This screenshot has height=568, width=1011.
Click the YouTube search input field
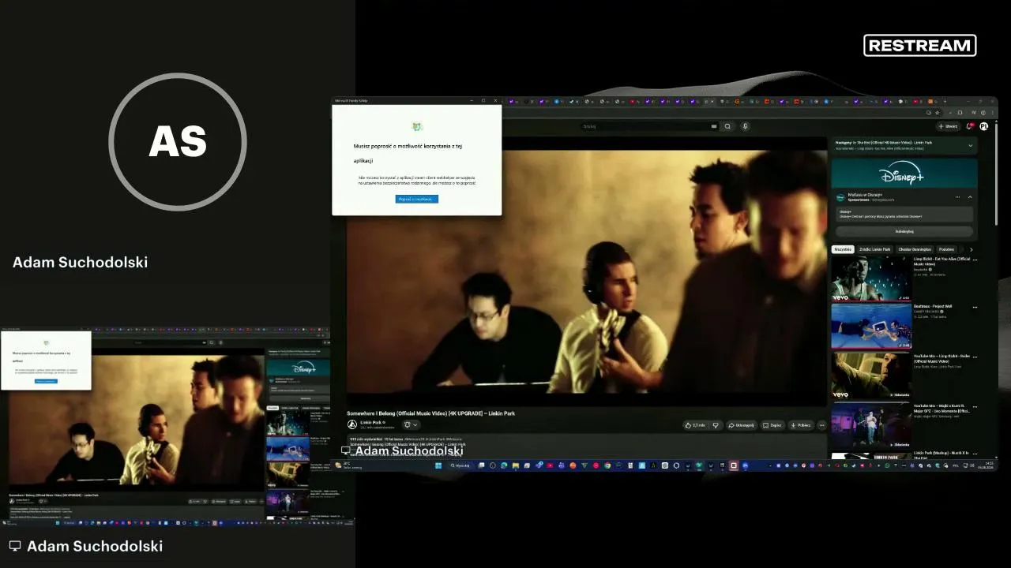click(649, 126)
